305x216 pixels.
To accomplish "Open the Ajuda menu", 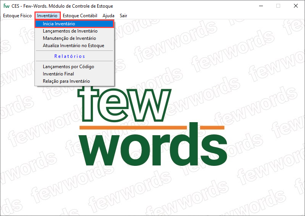I will click(108, 16).
